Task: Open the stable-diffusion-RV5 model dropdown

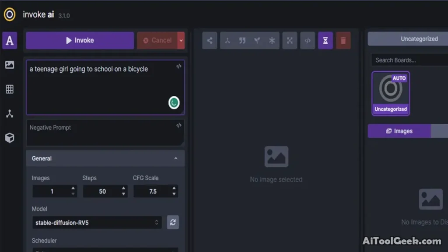Action: click(97, 223)
